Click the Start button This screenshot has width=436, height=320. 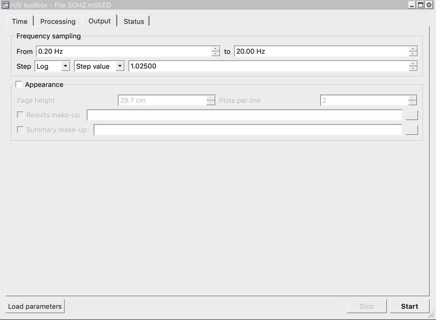tap(409, 306)
